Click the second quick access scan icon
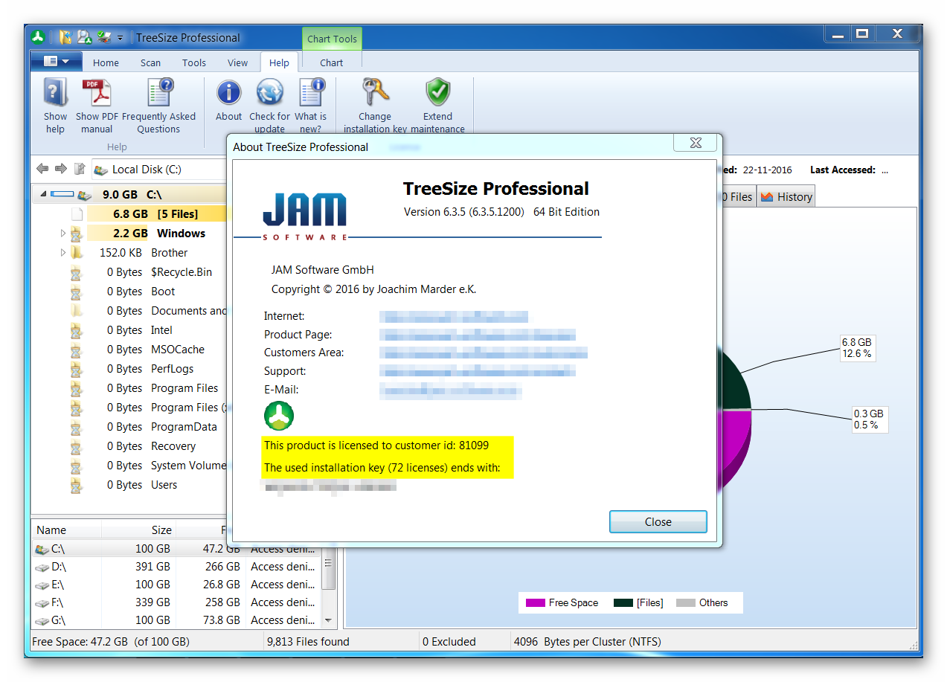 pos(85,37)
